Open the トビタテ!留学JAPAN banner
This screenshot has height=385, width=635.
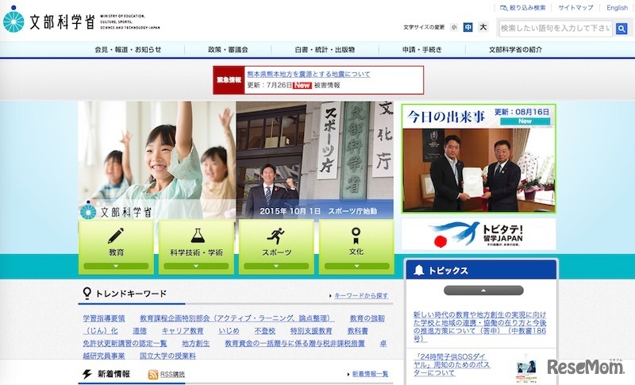[479, 234]
